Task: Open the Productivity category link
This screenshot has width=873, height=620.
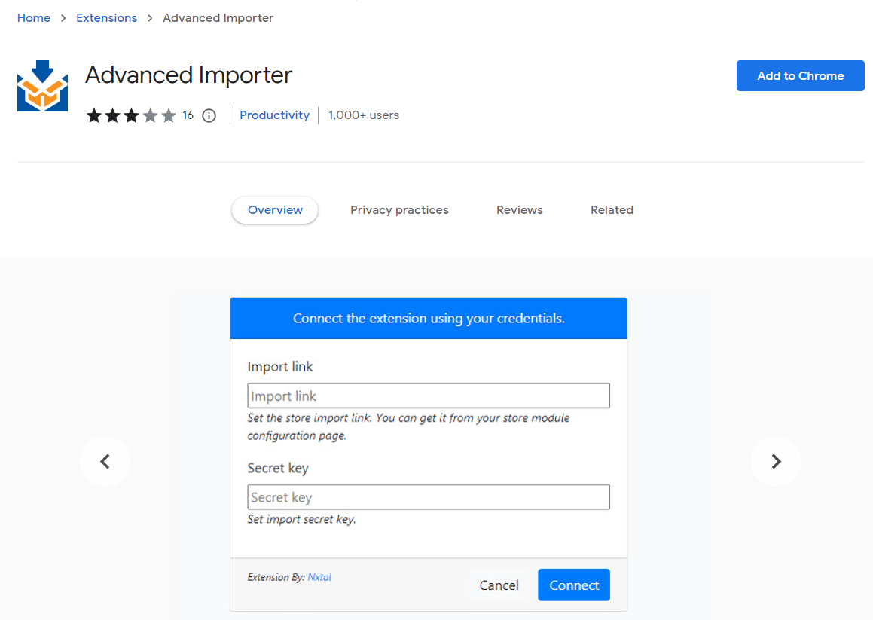Action: (x=274, y=115)
